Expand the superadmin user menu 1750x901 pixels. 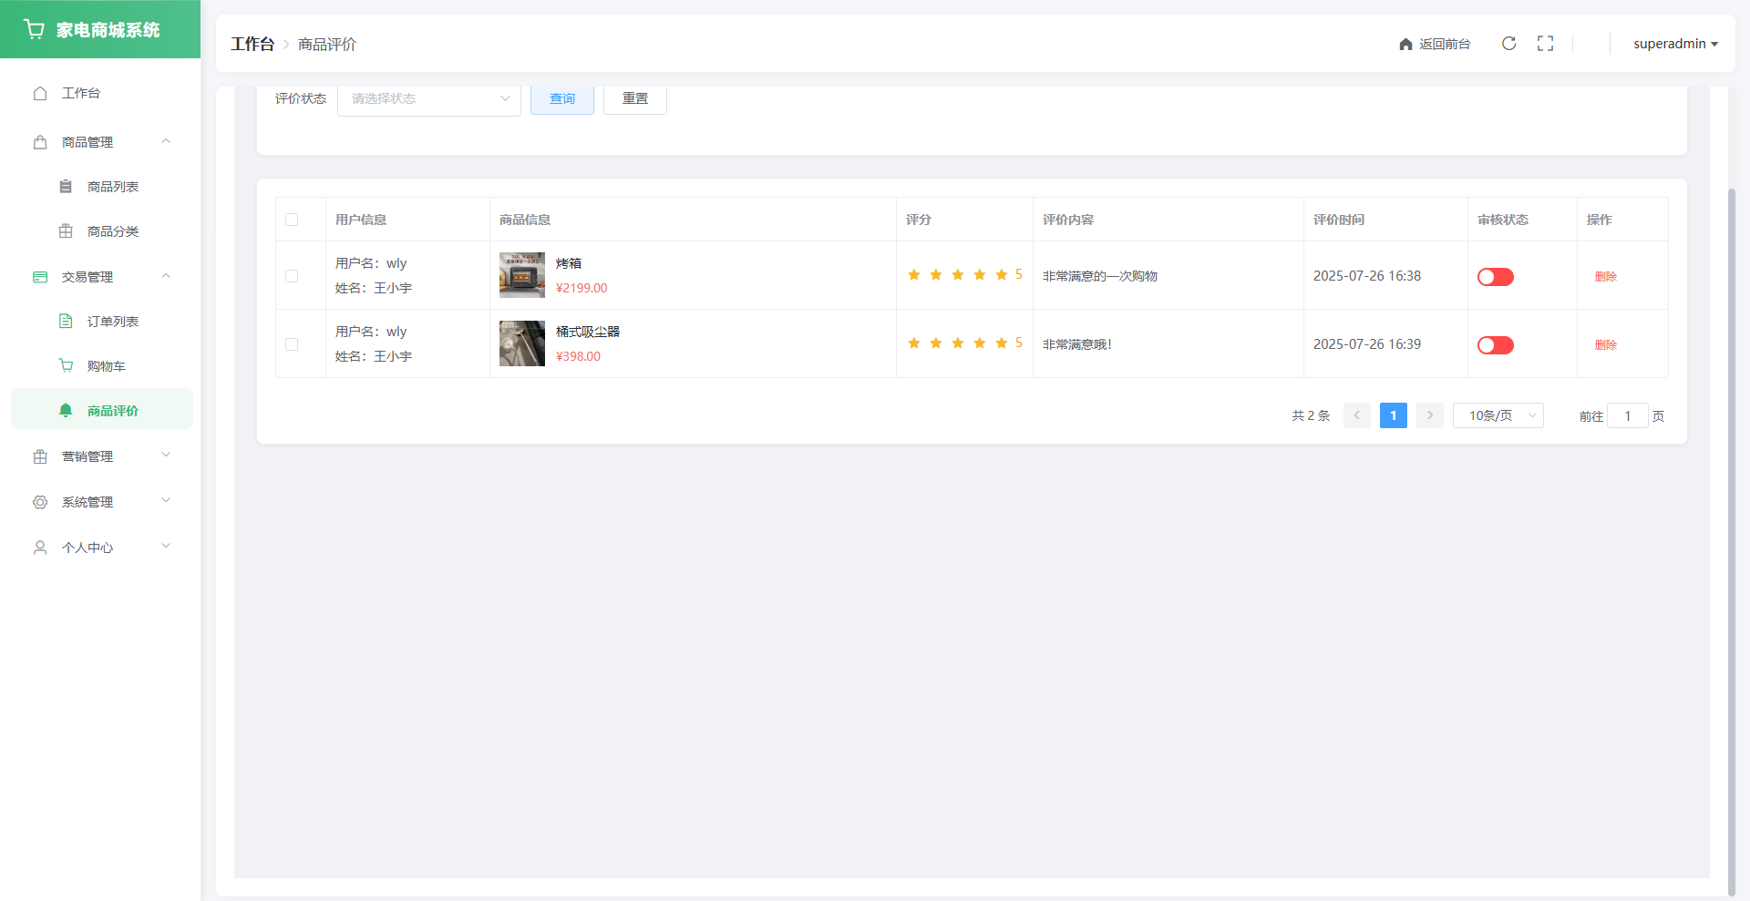click(1674, 44)
